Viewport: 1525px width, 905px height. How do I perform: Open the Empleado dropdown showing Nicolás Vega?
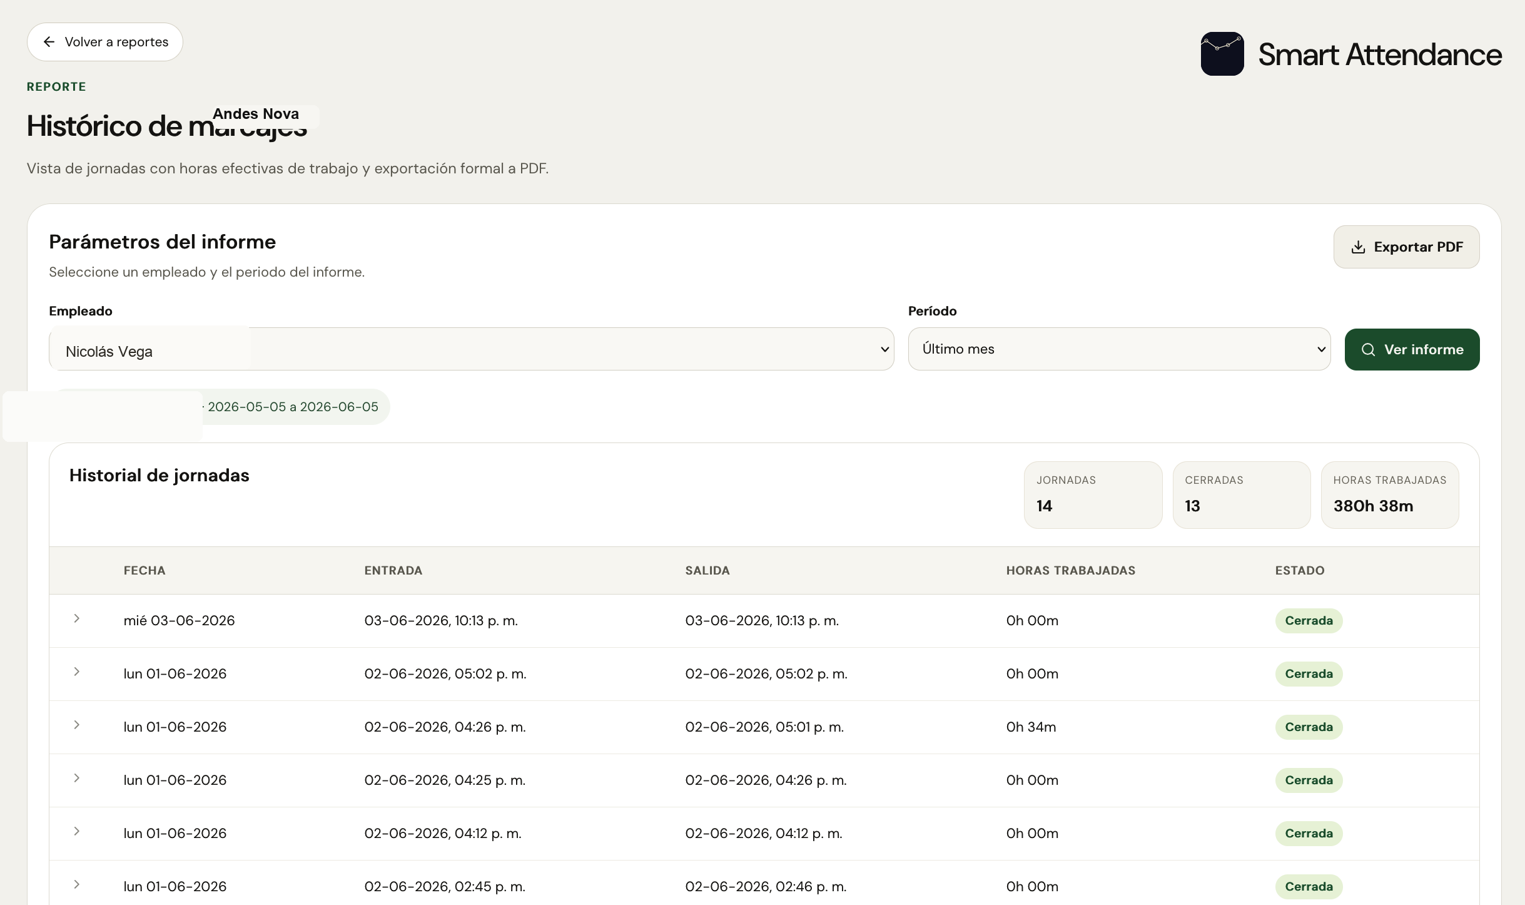tap(472, 349)
